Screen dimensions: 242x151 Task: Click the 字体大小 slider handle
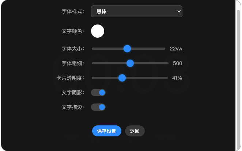(127, 49)
